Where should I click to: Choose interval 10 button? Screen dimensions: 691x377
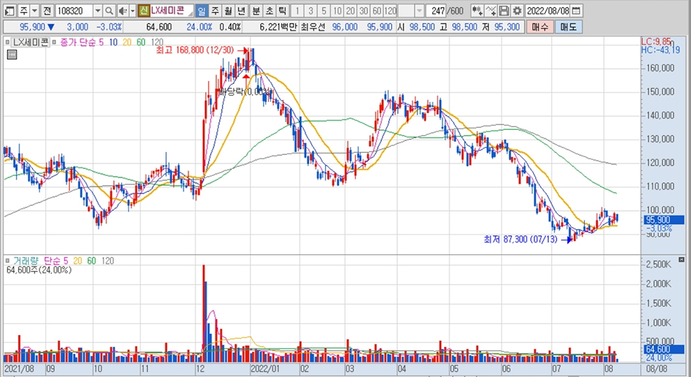[337, 10]
